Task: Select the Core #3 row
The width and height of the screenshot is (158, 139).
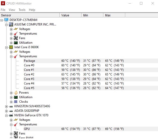Action: [91, 79]
